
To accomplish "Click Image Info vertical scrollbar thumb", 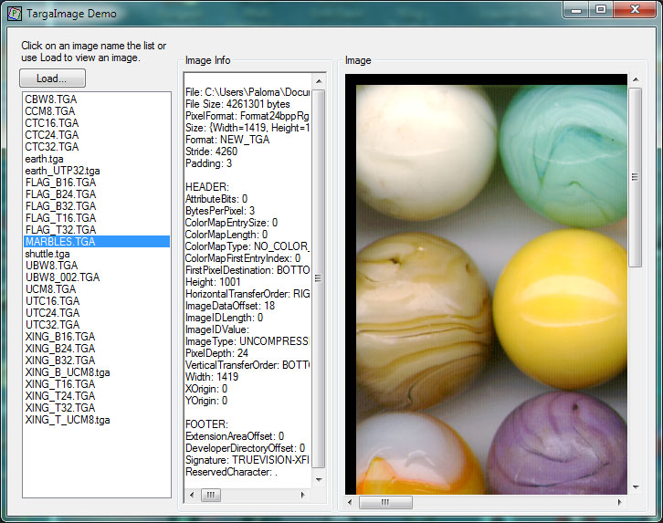I will click(x=319, y=278).
